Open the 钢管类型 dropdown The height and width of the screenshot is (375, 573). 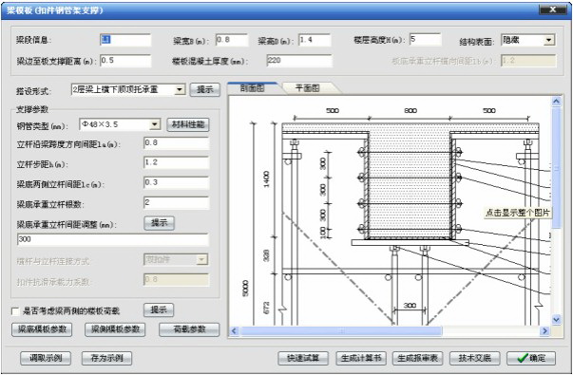click(x=155, y=124)
